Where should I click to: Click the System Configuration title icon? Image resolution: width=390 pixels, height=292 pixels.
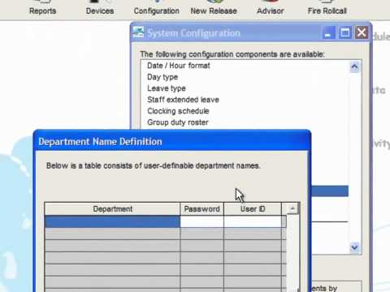point(138,32)
